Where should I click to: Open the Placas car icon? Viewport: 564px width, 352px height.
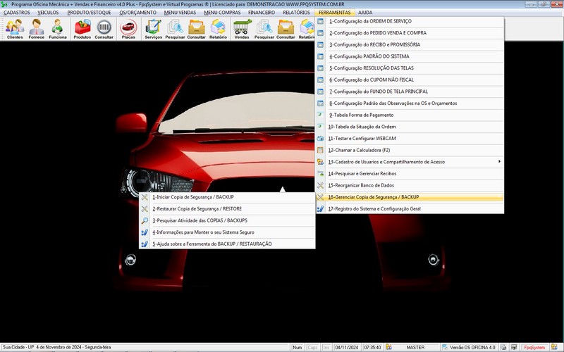[x=128, y=28]
